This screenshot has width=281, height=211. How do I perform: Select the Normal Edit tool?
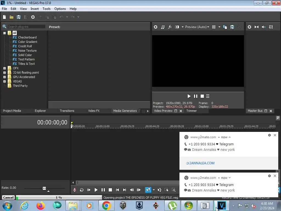pyautogui.click(x=148, y=190)
